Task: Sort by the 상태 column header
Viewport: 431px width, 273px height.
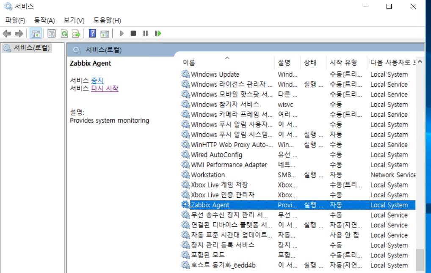Action: click(313, 62)
